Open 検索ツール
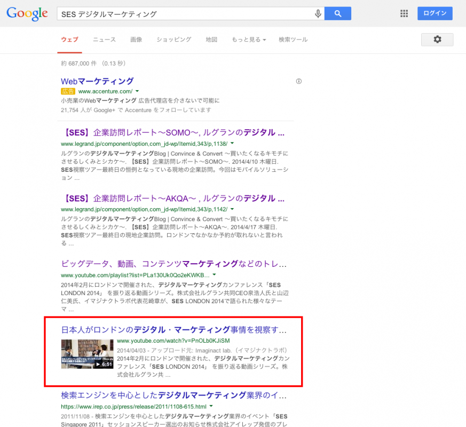 tap(293, 39)
